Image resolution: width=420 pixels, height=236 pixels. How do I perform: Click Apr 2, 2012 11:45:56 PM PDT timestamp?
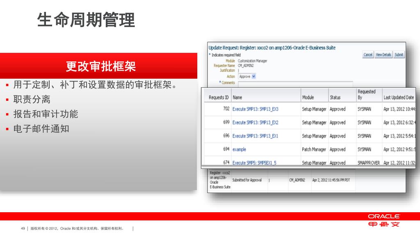click(331, 180)
